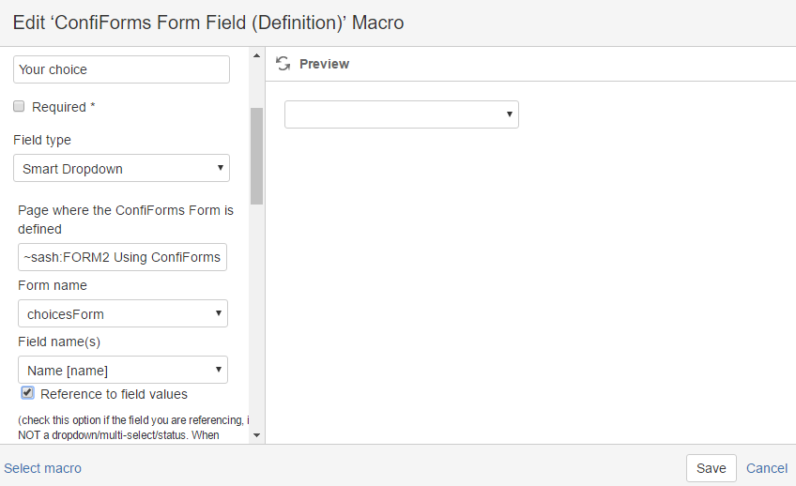The width and height of the screenshot is (796, 486).
Task: Click the Preview refresh icon
Action: pyautogui.click(x=283, y=64)
